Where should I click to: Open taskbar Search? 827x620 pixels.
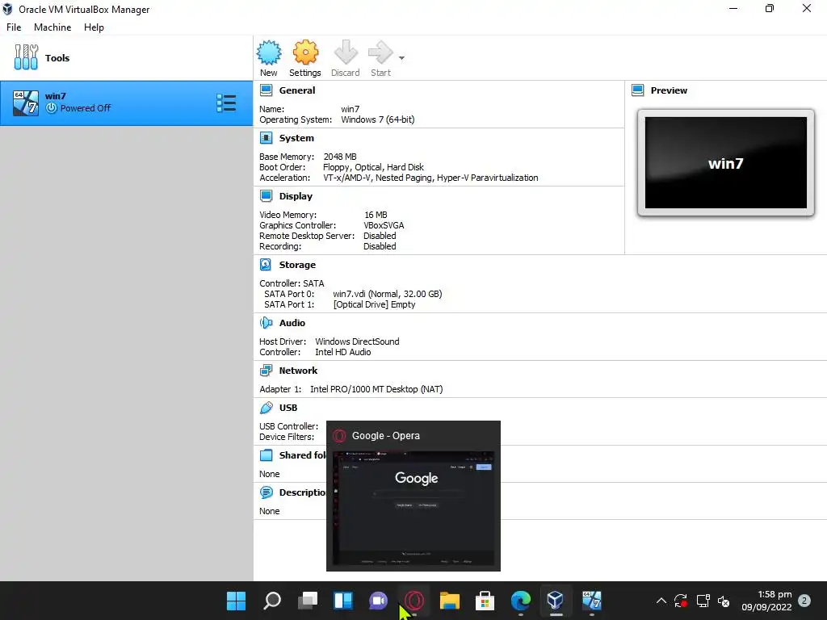click(x=272, y=601)
